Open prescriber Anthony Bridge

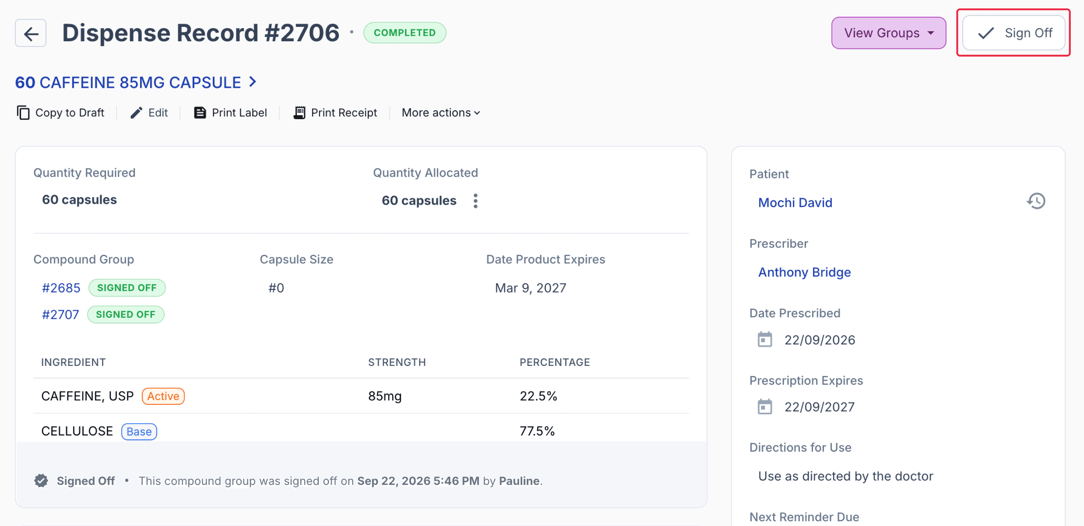pyautogui.click(x=804, y=272)
